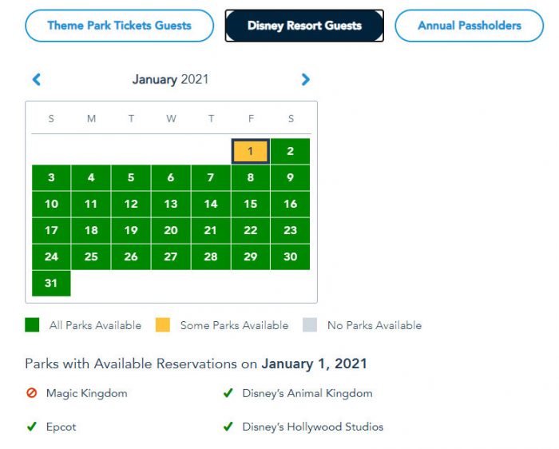Click January 20 on the calendar
The width and height of the screenshot is (559, 449).
pos(171,230)
